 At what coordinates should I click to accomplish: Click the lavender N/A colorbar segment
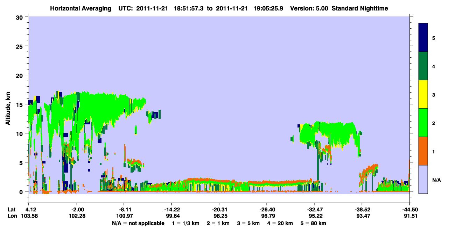[x=423, y=179]
